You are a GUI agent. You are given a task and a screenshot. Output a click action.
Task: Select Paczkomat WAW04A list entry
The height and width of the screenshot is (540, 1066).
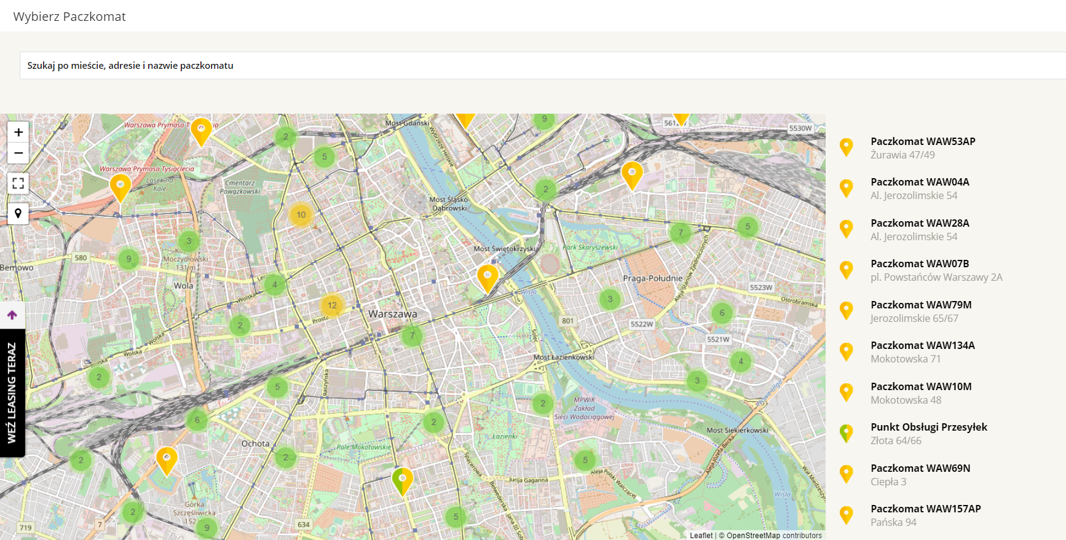click(920, 182)
